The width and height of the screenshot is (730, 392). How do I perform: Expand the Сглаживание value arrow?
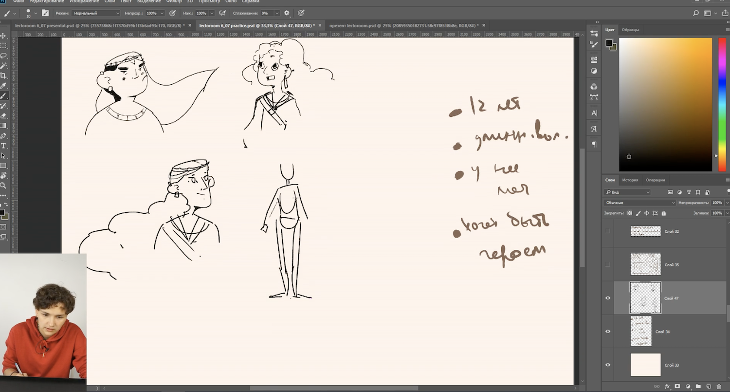coord(277,13)
